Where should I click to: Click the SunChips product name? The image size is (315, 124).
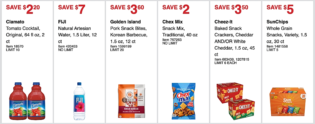coord(277,22)
